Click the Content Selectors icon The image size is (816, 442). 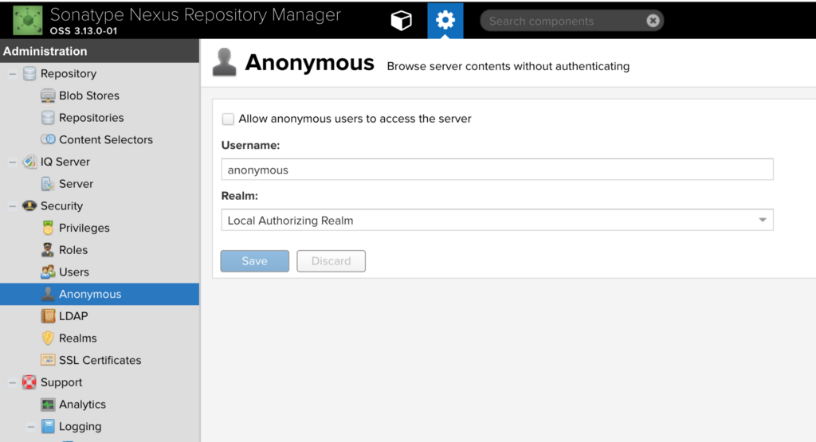coord(48,139)
